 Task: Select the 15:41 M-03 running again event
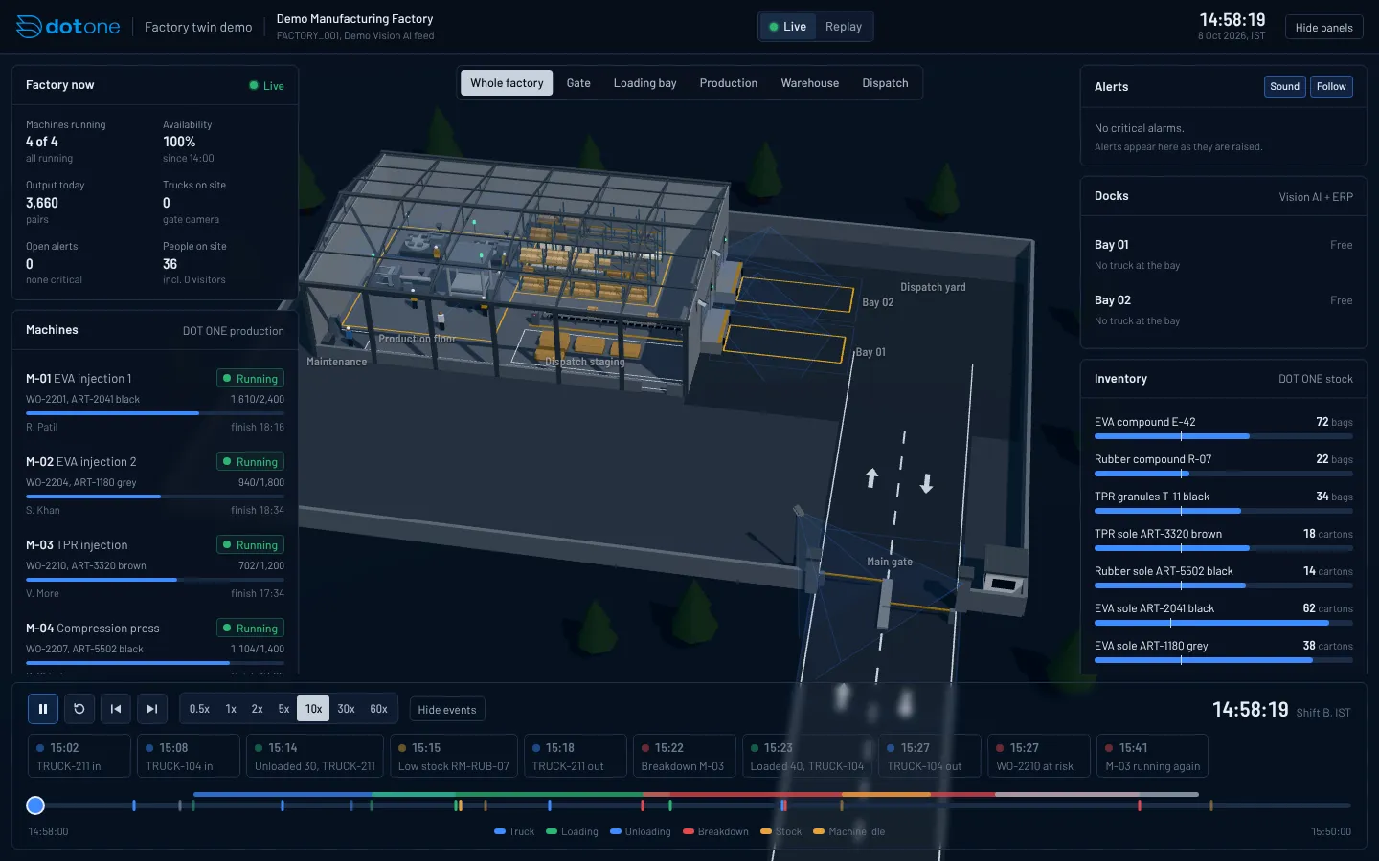pos(1152,756)
